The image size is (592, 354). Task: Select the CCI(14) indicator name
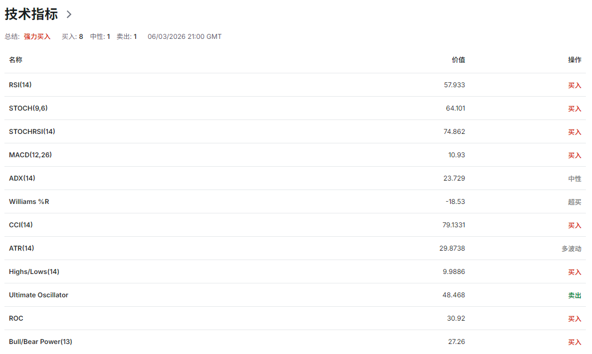click(x=21, y=225)
